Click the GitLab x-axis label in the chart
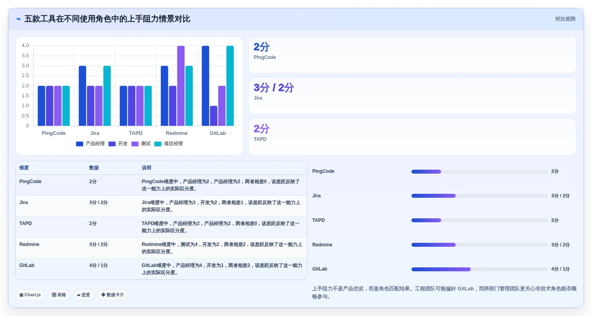The height and width of the screenshot is (316, 592). (218, 133)
